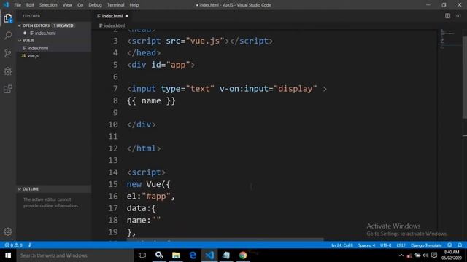The height and width of the screenshot is (262, 467).
Task: Open Task View on the taskbar
Action: pos(142,255)
